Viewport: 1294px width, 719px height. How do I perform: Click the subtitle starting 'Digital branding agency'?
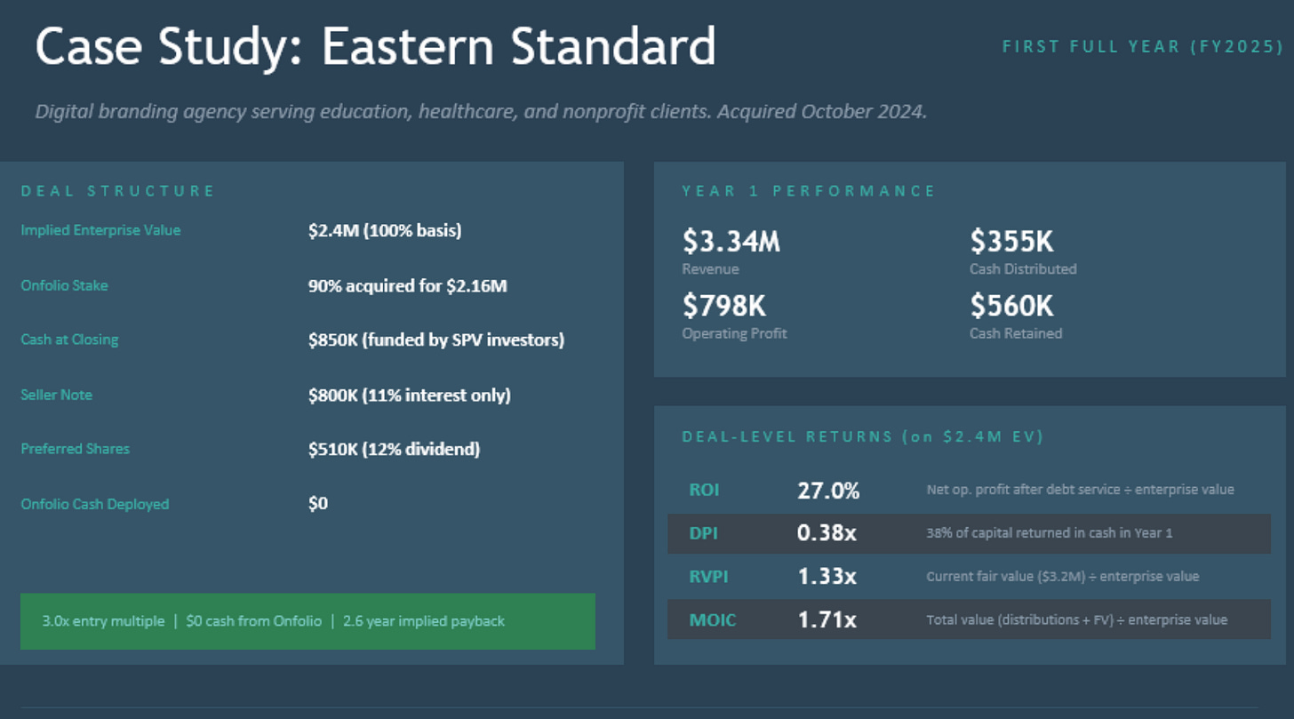[481, 112]
